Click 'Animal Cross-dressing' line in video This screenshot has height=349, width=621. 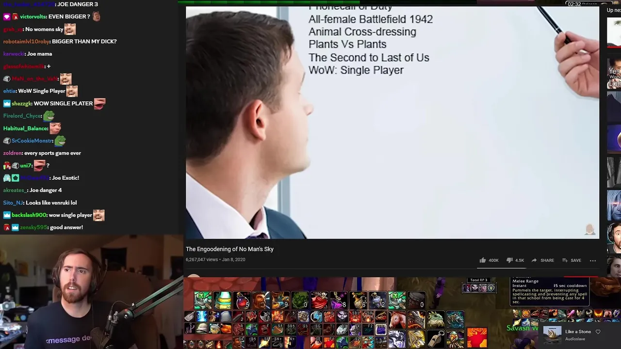362,32
